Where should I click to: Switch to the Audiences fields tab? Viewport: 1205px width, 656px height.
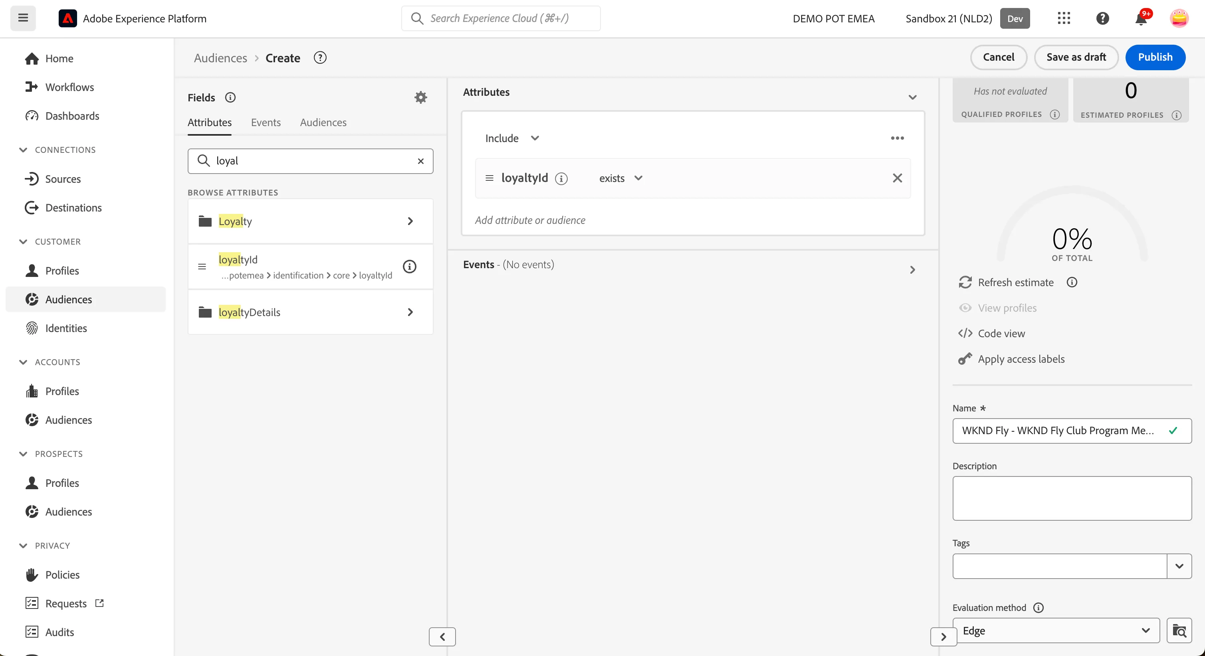point(323,122)
